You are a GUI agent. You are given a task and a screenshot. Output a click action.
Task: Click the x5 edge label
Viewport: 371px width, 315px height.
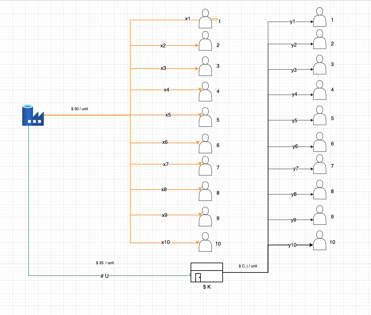(x=168, y=115)
